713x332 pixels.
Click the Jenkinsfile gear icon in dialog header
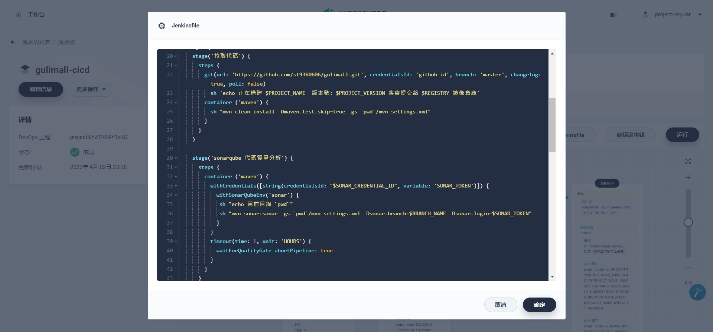click(162, 26)
